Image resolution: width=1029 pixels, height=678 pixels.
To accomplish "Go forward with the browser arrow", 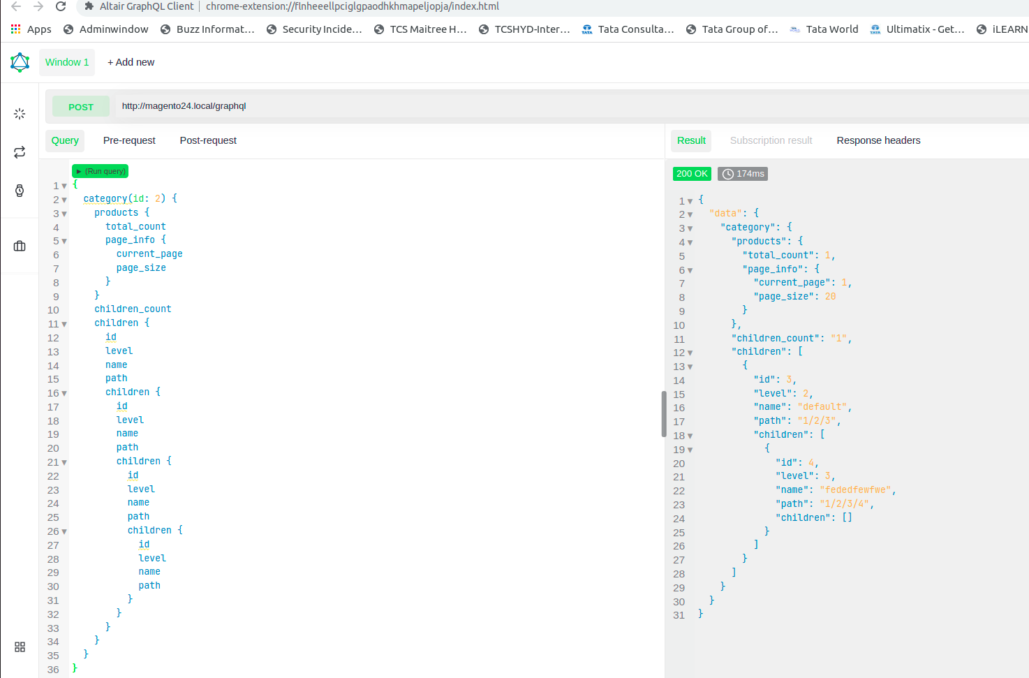I will (x=38, y=6).
